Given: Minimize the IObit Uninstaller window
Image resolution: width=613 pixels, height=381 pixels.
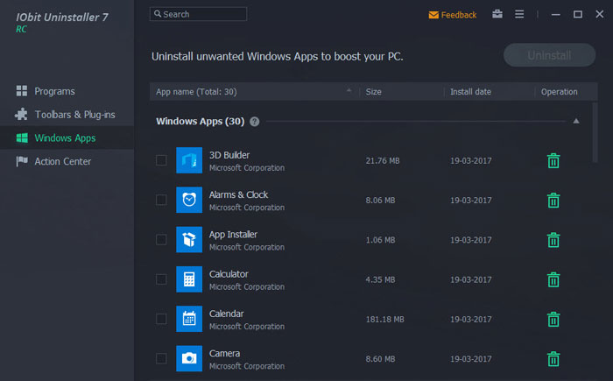Looking at the screenshot, I should 555,15.
